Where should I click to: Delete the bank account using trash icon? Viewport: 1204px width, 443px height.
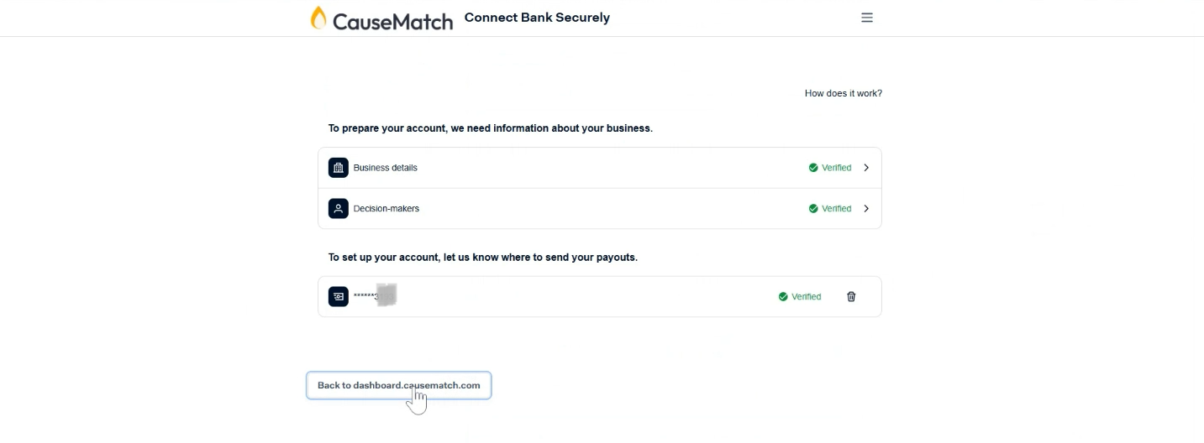pos(851,297)
